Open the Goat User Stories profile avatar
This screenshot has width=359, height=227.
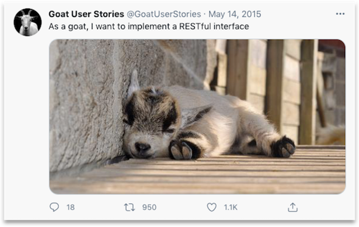tap(28, 23)
